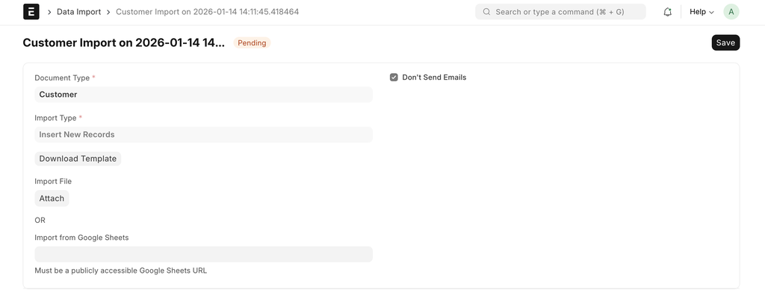Screen dimensions: 765x304
Task: Click the chevron arrow beside Help
Action: pos(711,13)
